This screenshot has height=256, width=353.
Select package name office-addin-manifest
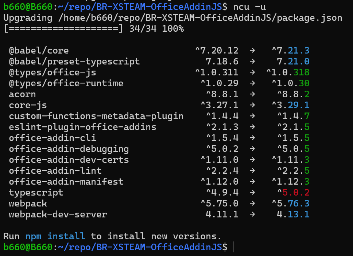66,182
